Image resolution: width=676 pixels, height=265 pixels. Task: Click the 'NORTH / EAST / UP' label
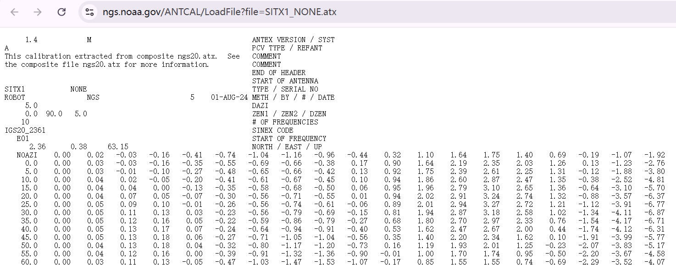[287, 147]
